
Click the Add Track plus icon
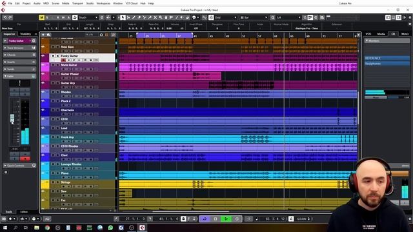click(x=43, y=34)
